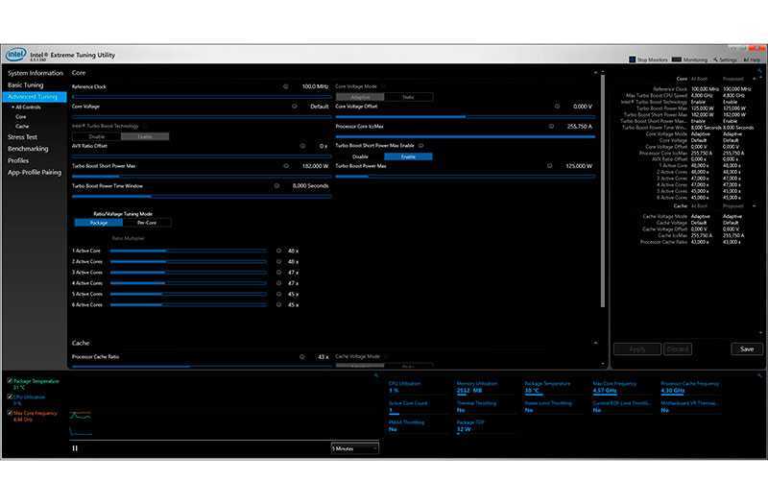768x504 pixels.
Task: Open Benchmarking in the sidebar
Action: click(28, 149)
